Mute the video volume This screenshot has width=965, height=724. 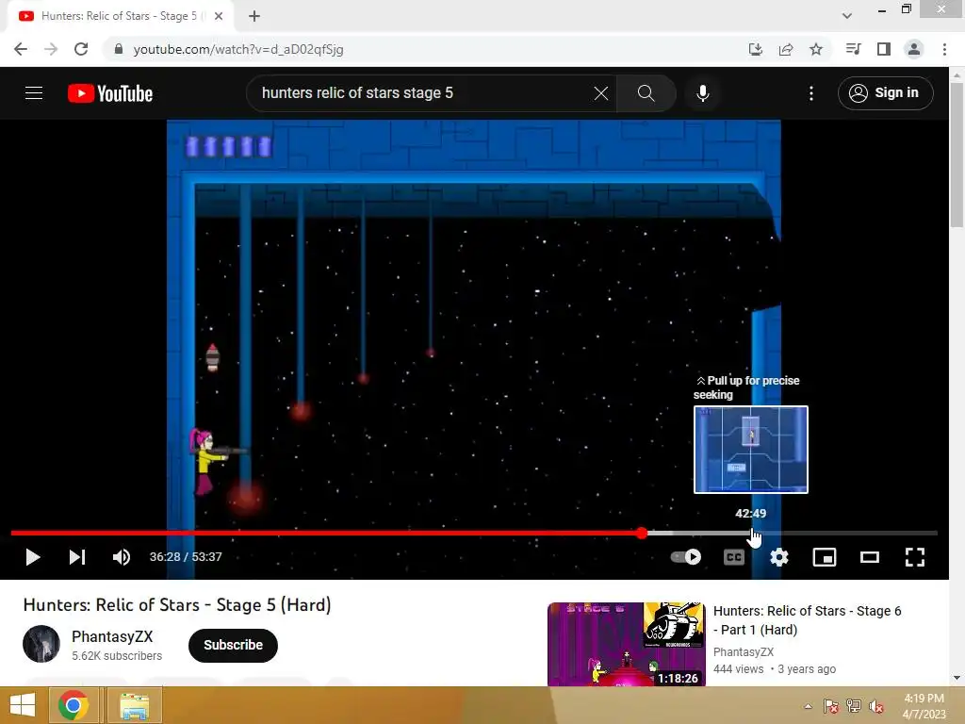click(x=122, y=557)
